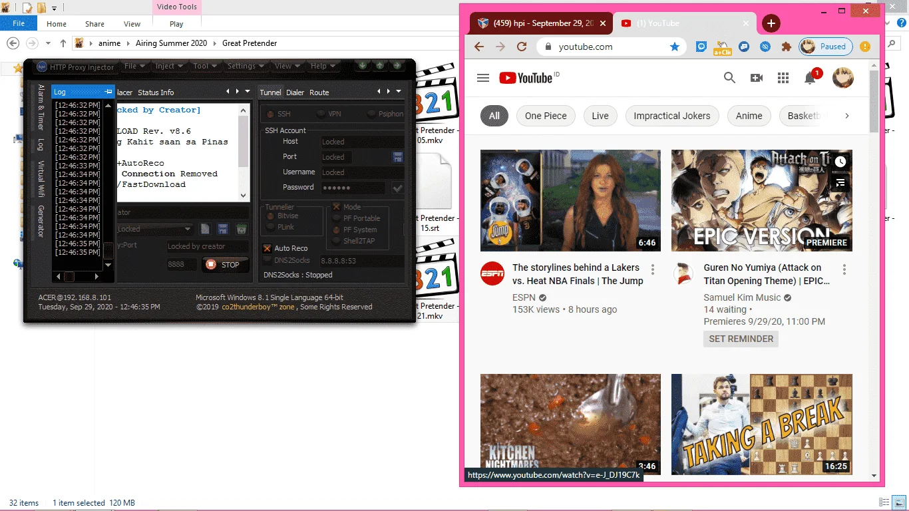Click the floppy save icon beside the Locked combo box
The height and width of the screenshot is (511, 909).
(x=223, y=229)
